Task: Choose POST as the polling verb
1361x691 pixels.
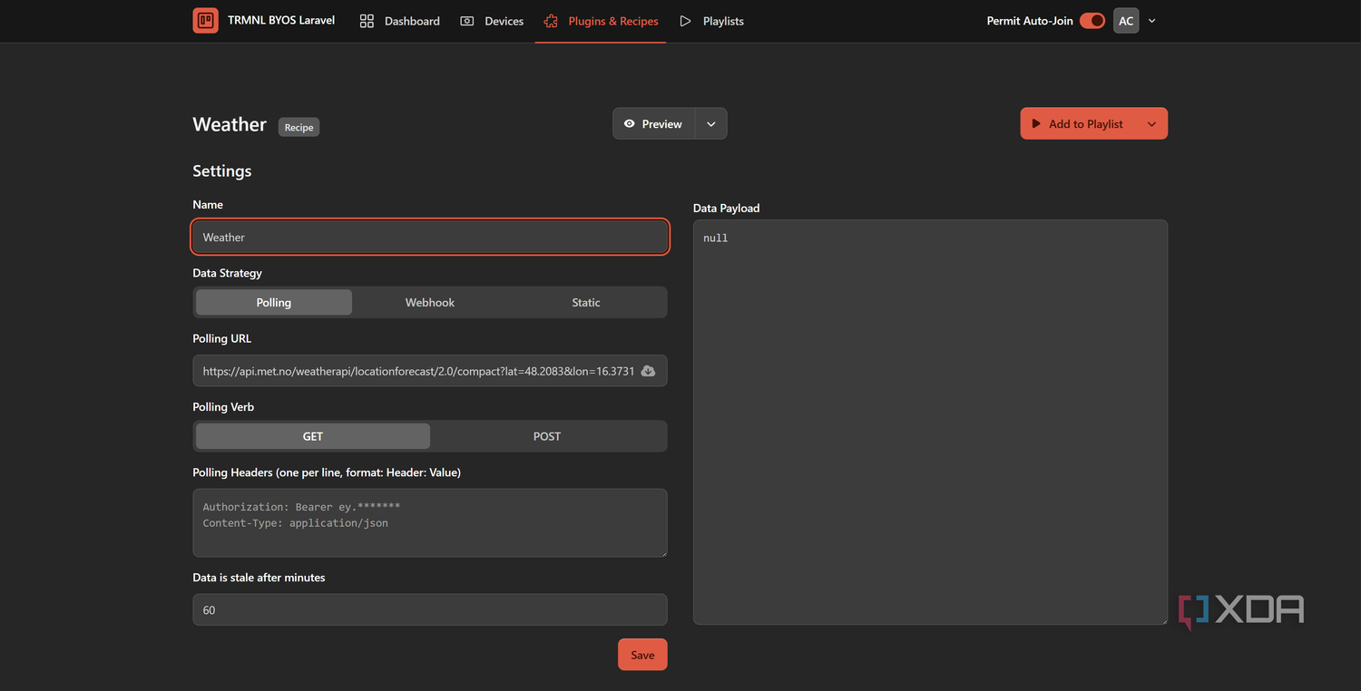Action: pos(547,436)
